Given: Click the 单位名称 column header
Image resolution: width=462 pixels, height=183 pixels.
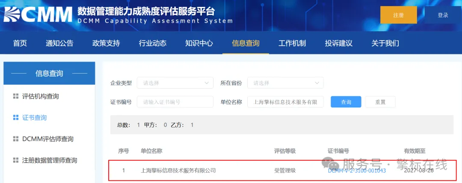Looking at the screenshot, I should (151, 151).
